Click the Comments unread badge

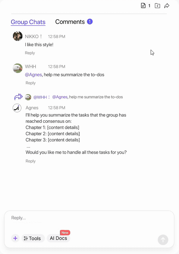90,22
